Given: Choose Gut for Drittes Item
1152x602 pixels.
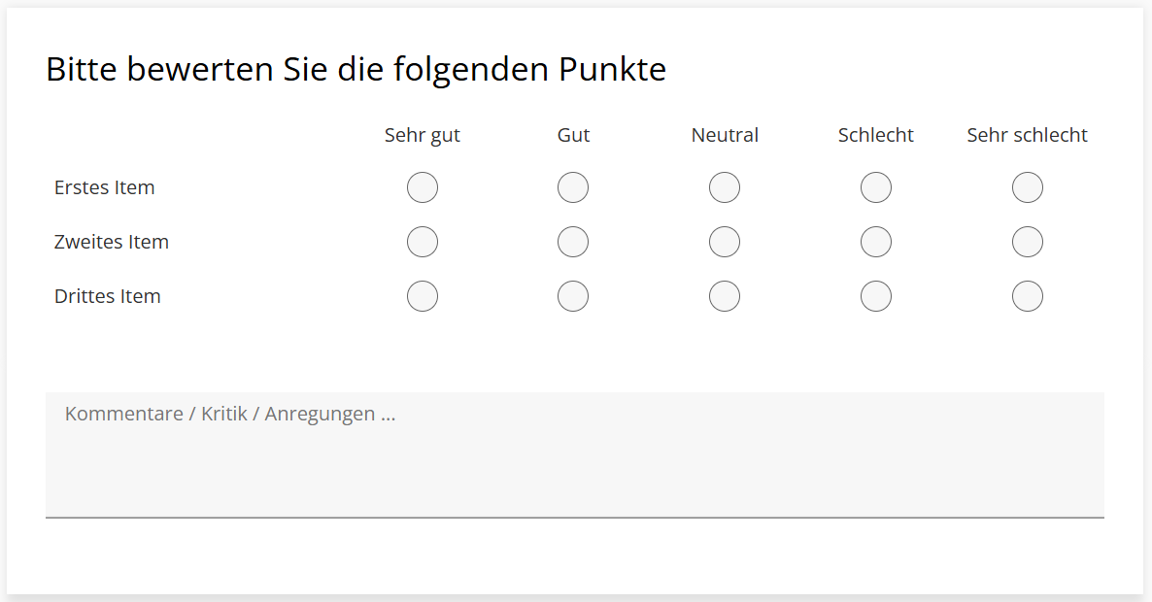Looking at the screenshot, I should [x=573, y=296].
